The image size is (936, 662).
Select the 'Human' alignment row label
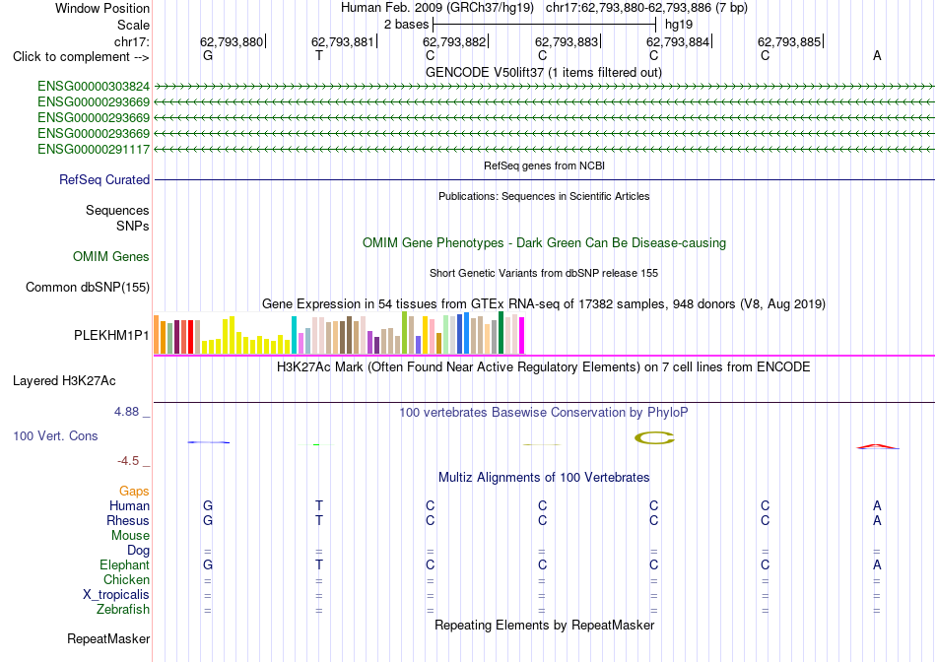click(x=129, y=505)
